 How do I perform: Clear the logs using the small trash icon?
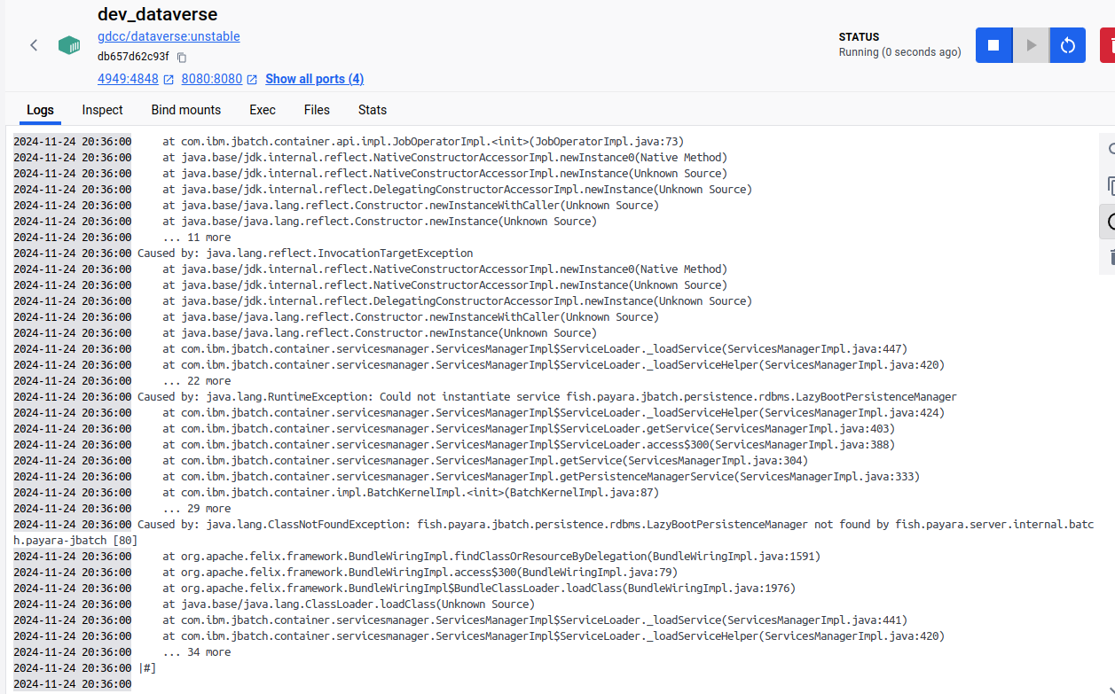point(1109,258)
